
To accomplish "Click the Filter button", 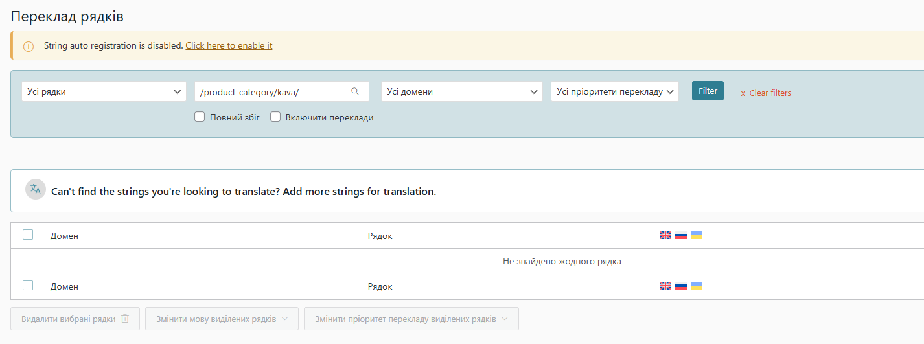I will pos(708,91).
